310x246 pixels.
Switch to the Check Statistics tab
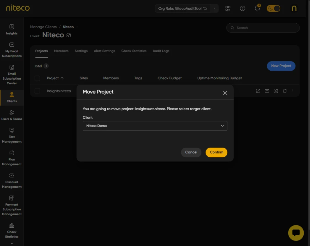point(134,51)
